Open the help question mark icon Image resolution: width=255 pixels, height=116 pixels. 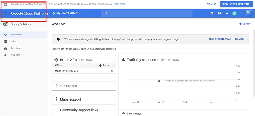click(x=227, y=13)
